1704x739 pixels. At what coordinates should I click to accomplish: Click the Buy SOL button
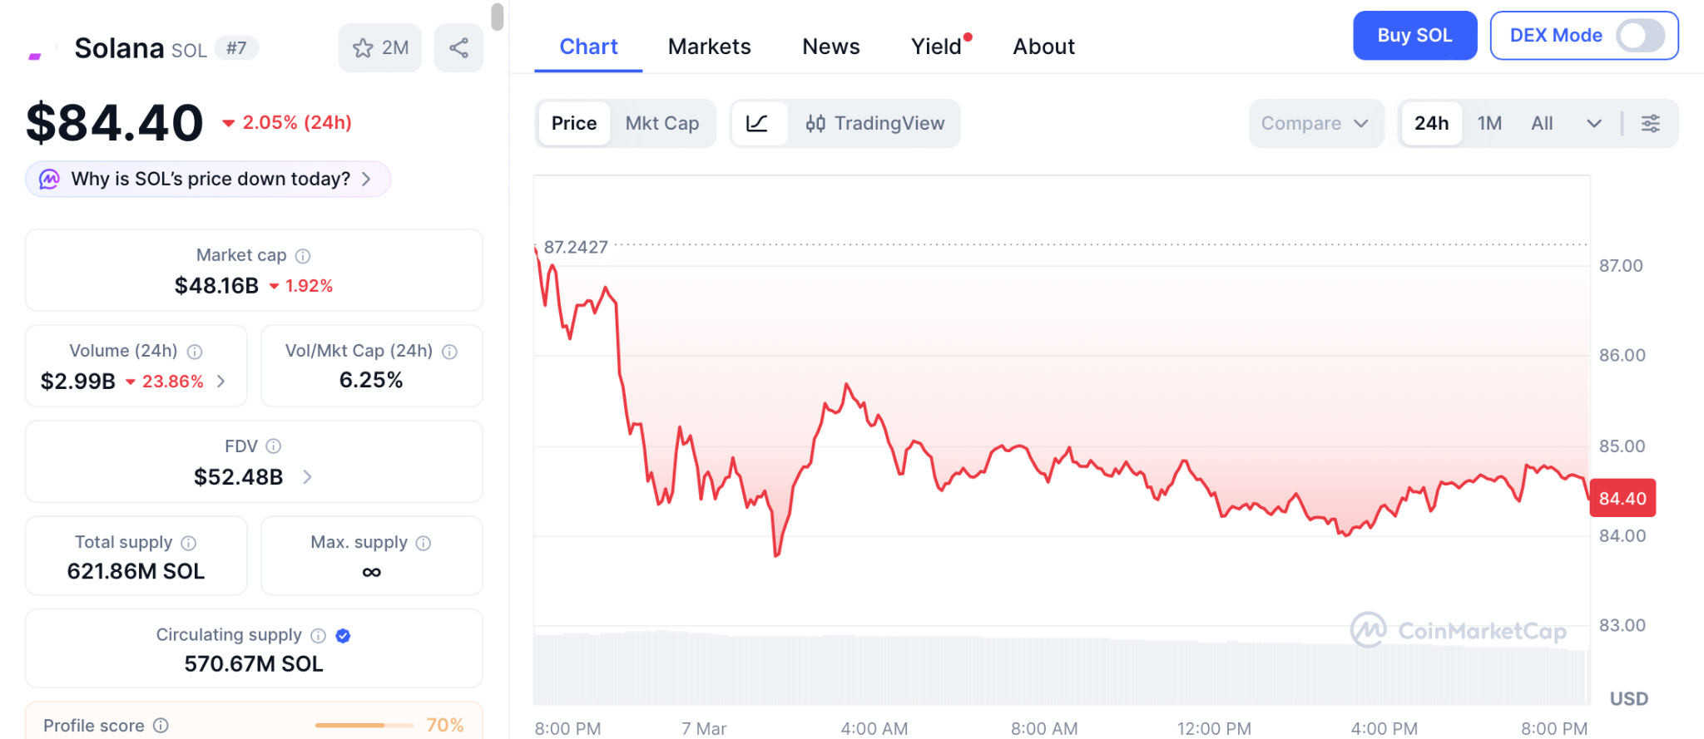(x=1414, y=36)
